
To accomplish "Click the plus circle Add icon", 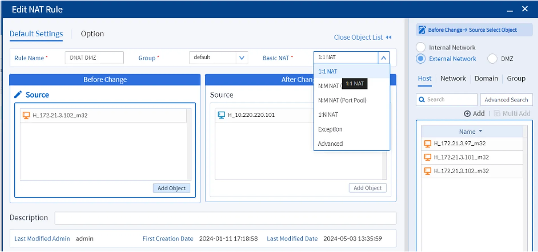I will click(x=467, y=114).
